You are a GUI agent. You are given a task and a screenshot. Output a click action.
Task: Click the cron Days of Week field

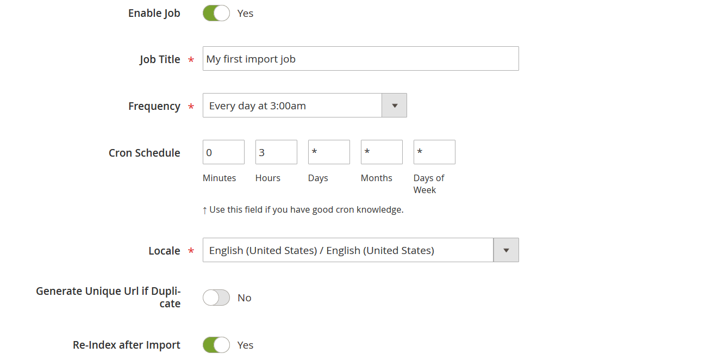pyautogui.click(x=434, y=152)
